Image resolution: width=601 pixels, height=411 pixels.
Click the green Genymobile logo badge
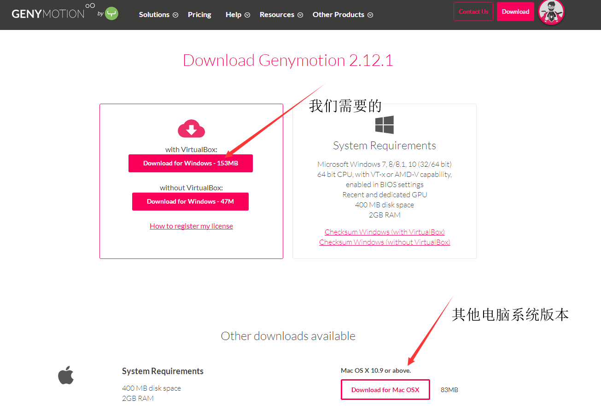tap(111, 14)
